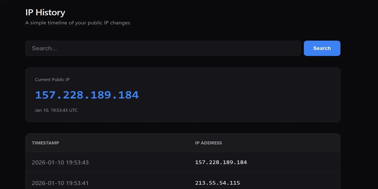Focus search via the "Search..." placeholder text

click(x=44, y=48)
